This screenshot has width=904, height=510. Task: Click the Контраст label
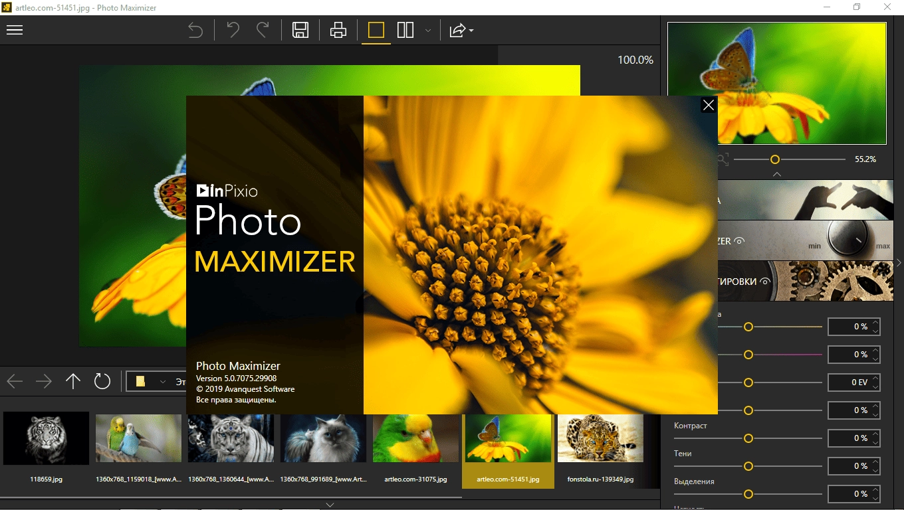pyautogui.click(x=691, y=426)
